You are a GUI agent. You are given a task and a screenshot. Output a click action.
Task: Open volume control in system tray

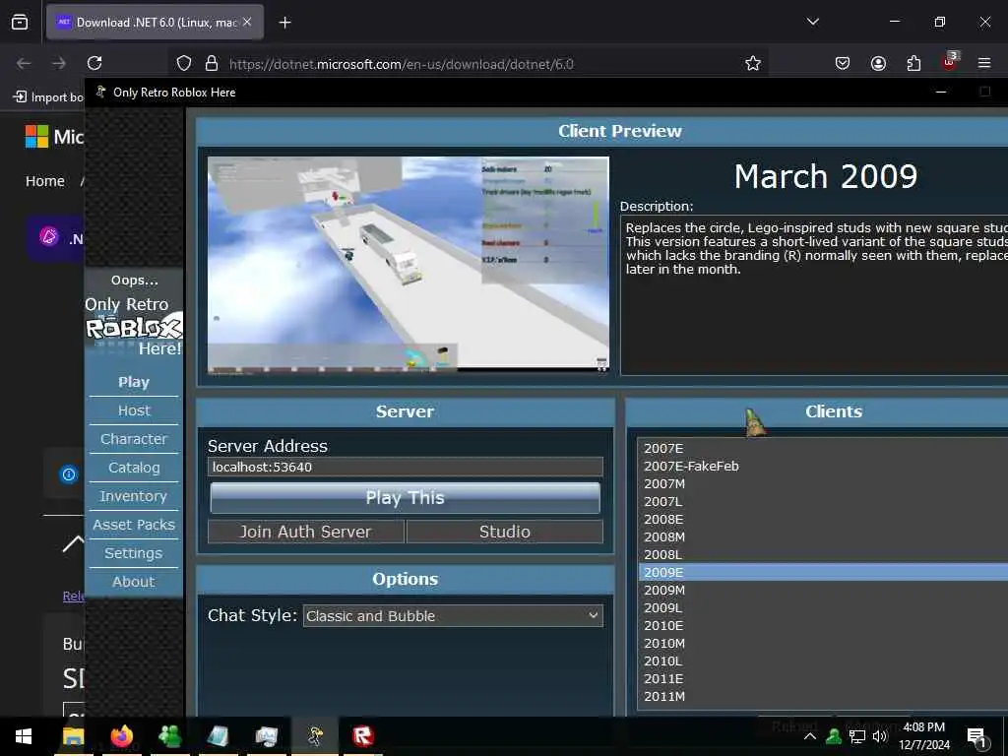tap(879, 736)
